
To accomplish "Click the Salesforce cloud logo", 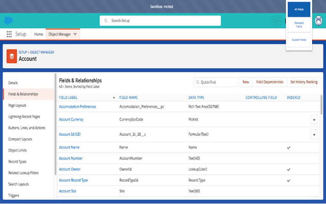I will point(8,20).
